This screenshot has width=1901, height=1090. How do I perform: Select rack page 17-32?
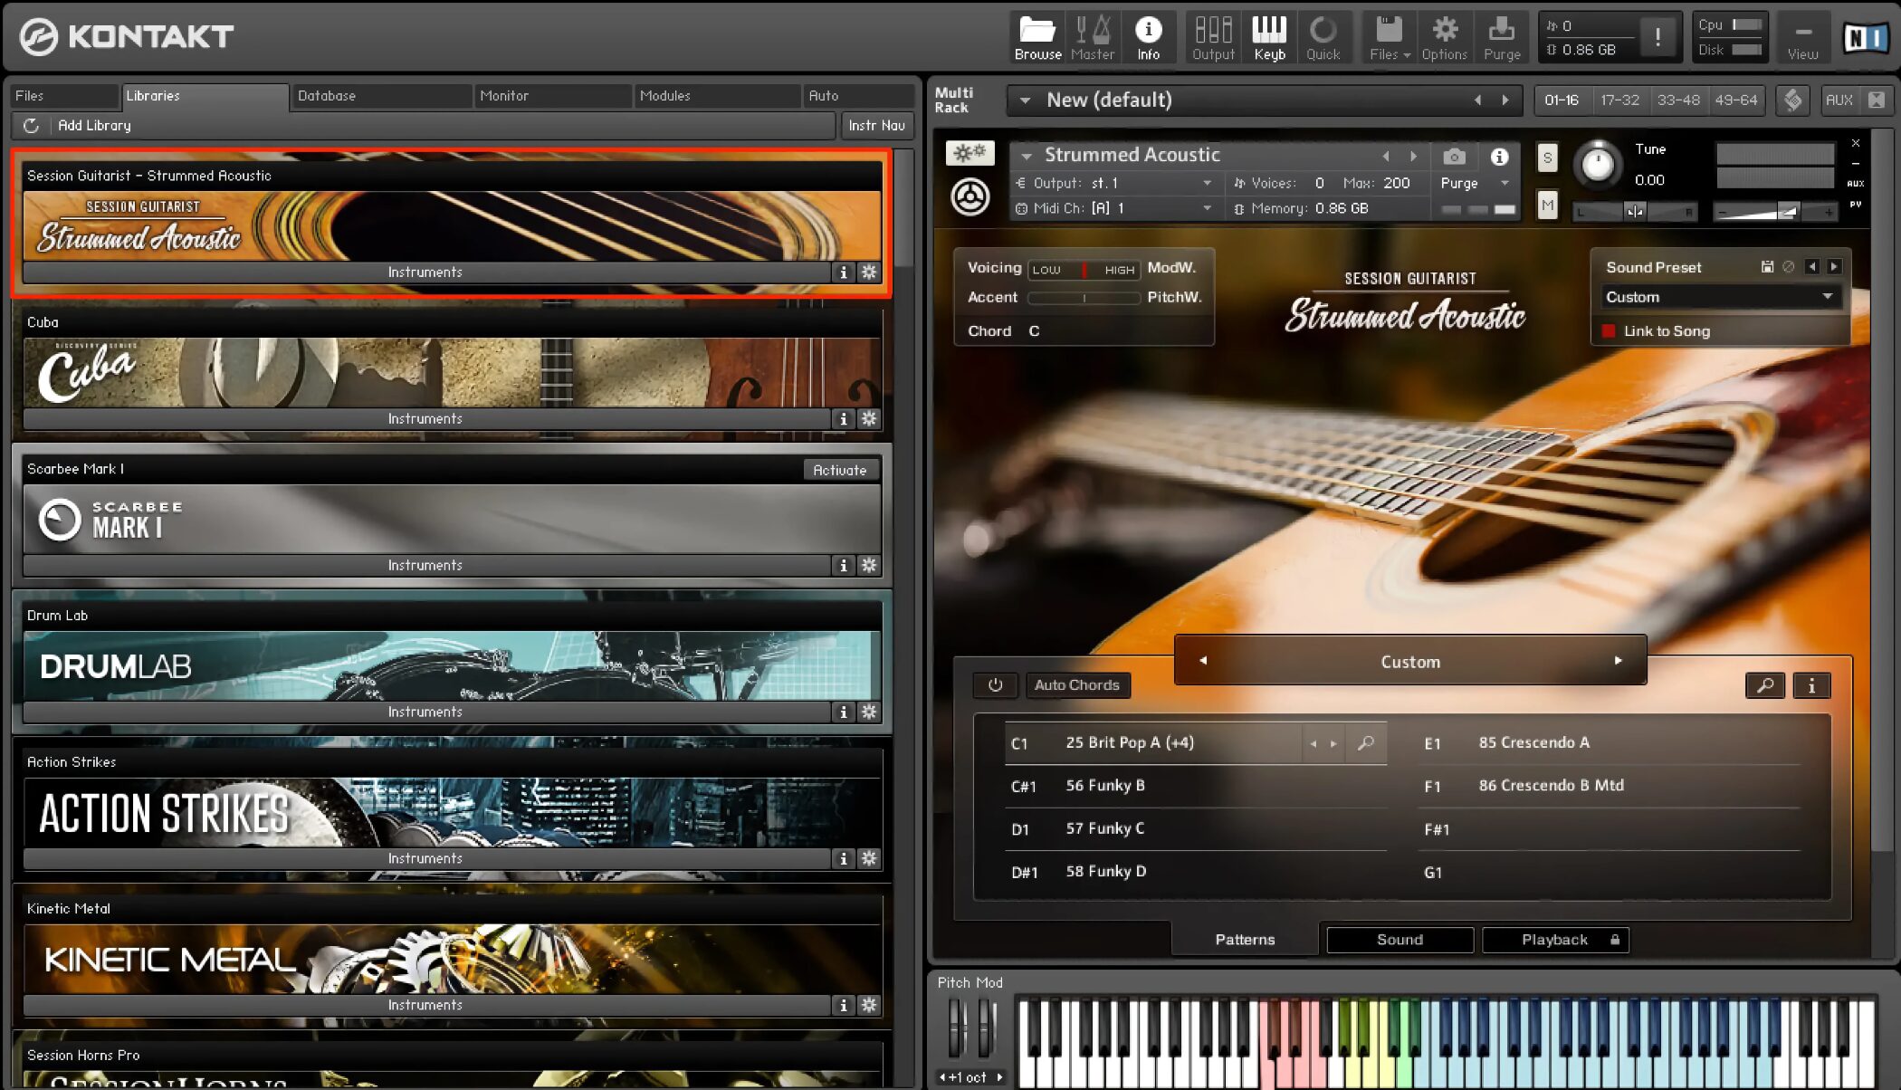point(1619,100)
